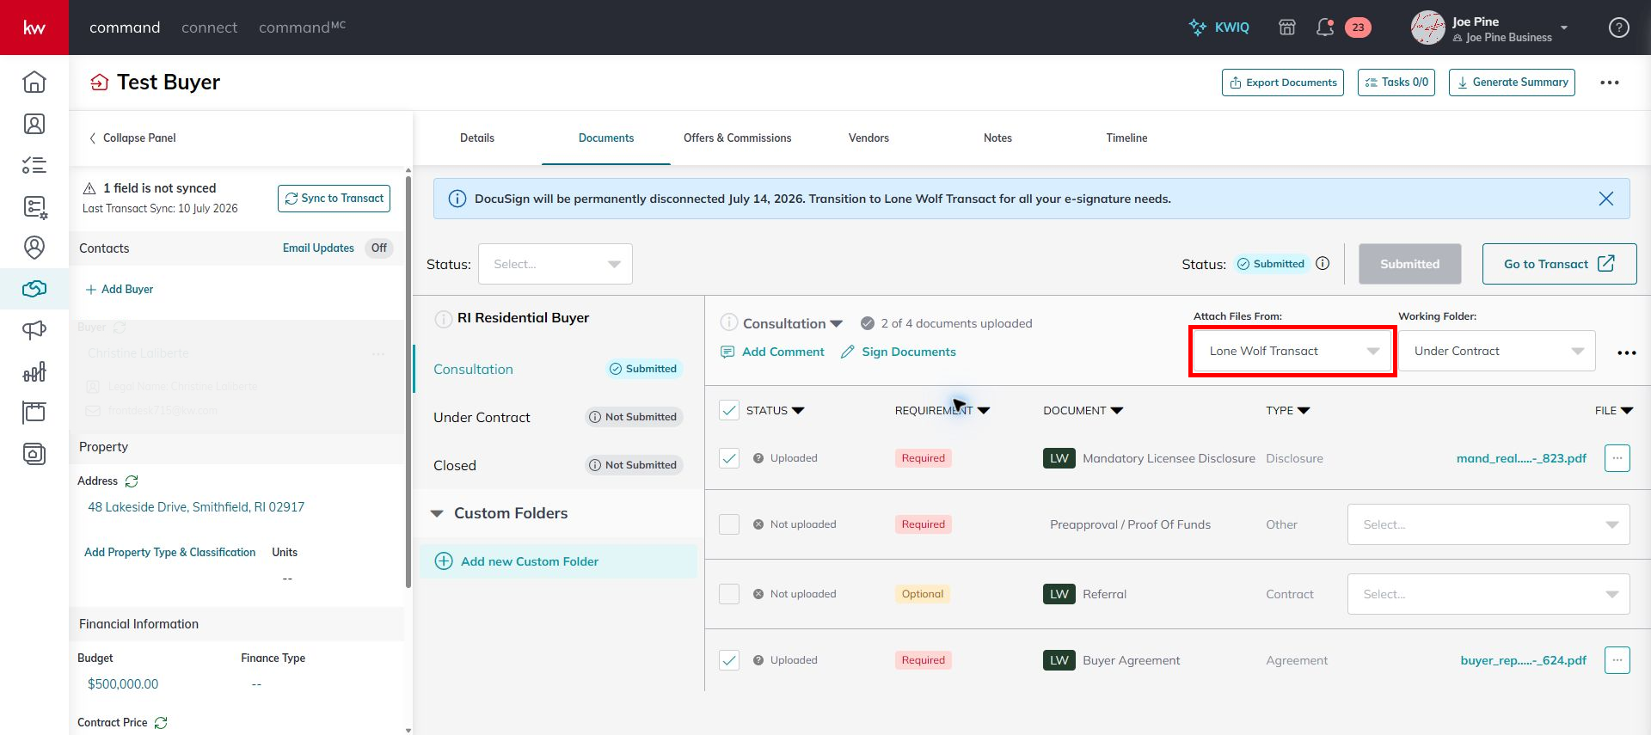The width and height of the screenshot is (1651, 735).
Task: Open actions menu for buyer_rep file
Action: [x=1617, y=660]
